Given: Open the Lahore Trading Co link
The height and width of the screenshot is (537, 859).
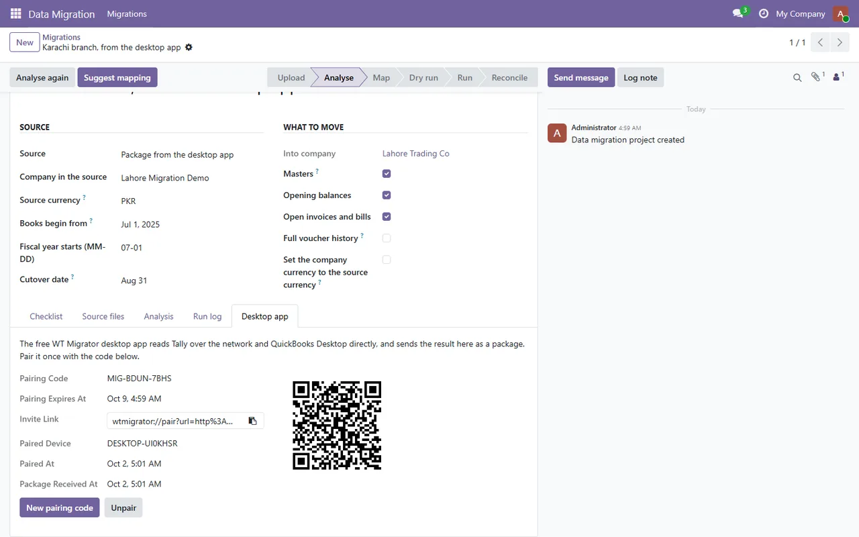Looking at the screenshot, I should click(416, 154).
